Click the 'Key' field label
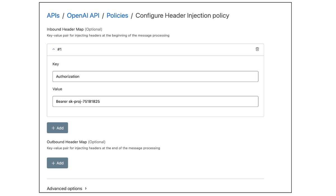This screenshot has height=196, width=336. click(x=56, y=64)
